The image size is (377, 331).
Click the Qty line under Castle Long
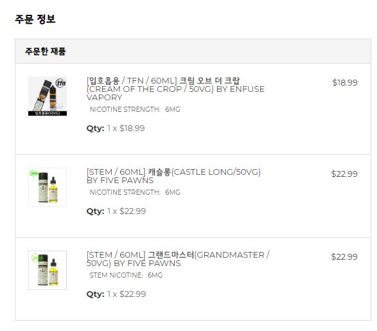tap(116, 211)
